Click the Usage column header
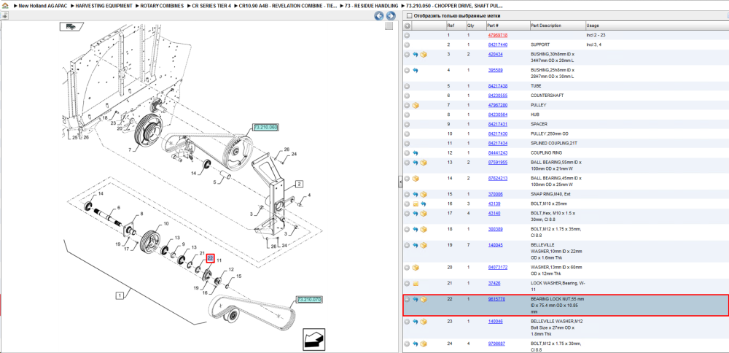The image size is (729, 353). coord(592,26)
